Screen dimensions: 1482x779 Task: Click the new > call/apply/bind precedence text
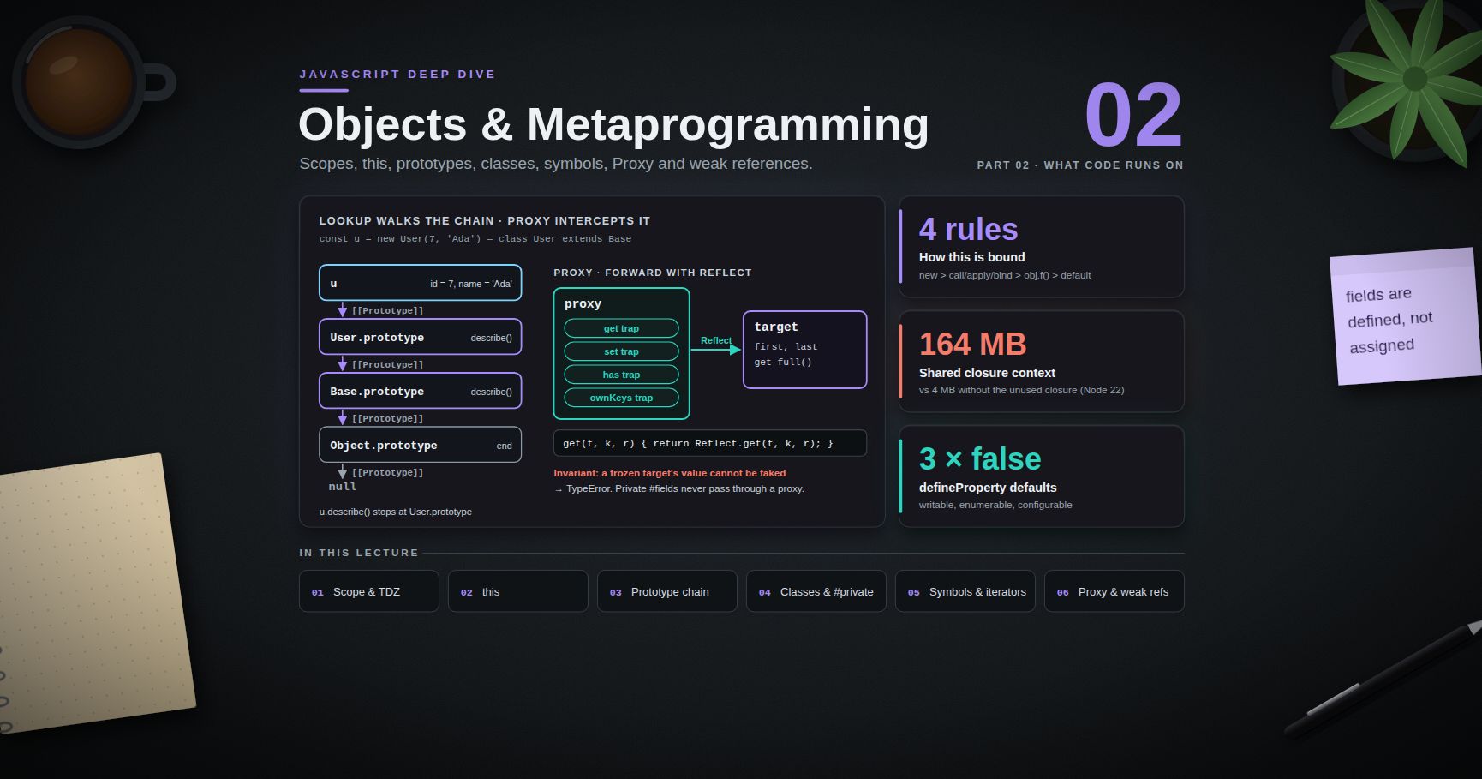click(1005, 275)
